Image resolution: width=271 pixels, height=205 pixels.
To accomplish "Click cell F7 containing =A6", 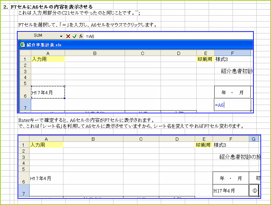I will click(232, 104).
